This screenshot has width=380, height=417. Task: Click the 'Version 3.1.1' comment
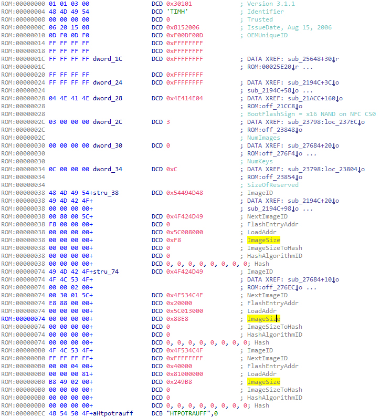pyautogui.click(x=271, y=4)
